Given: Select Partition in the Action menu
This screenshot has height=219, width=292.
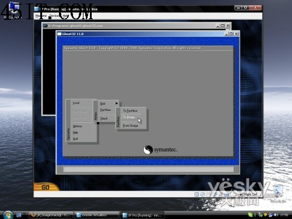Looking at the screenshot, I should click(x=106, y=110).
